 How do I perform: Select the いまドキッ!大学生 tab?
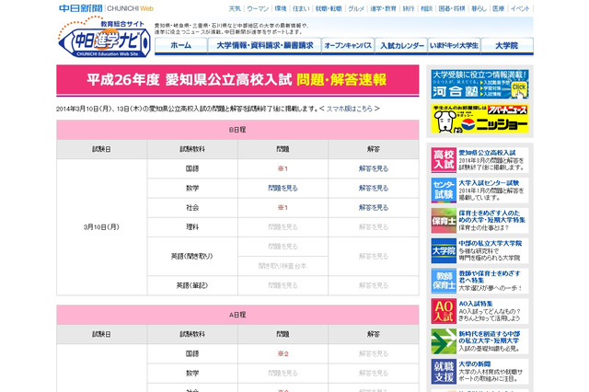click(x=454, y=46)
